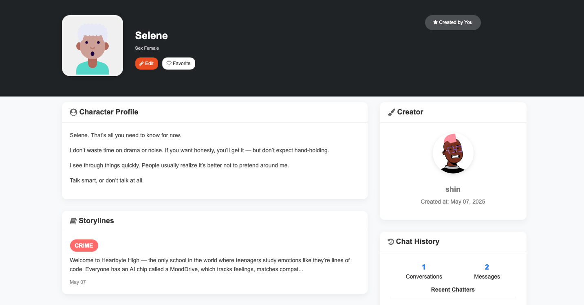Click the Chat History heading

click(x=418, y=241)
